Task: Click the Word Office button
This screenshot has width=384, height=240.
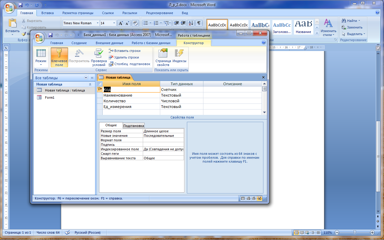Action: click(9, 7)
